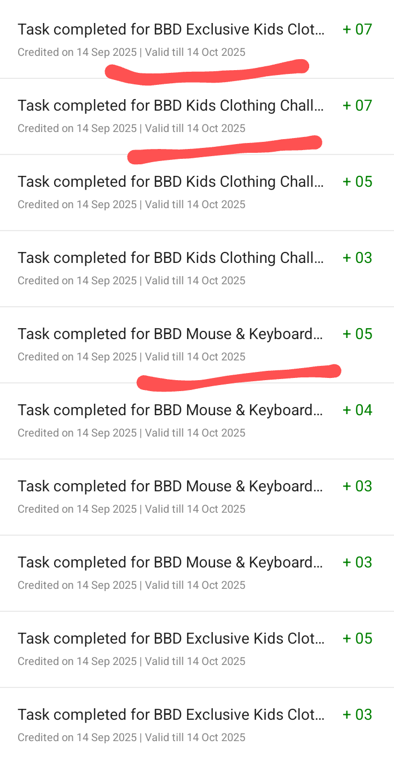Tap the +03 points for Kids Clothing Challenge
394x757 pixels.
pos(357,258)
